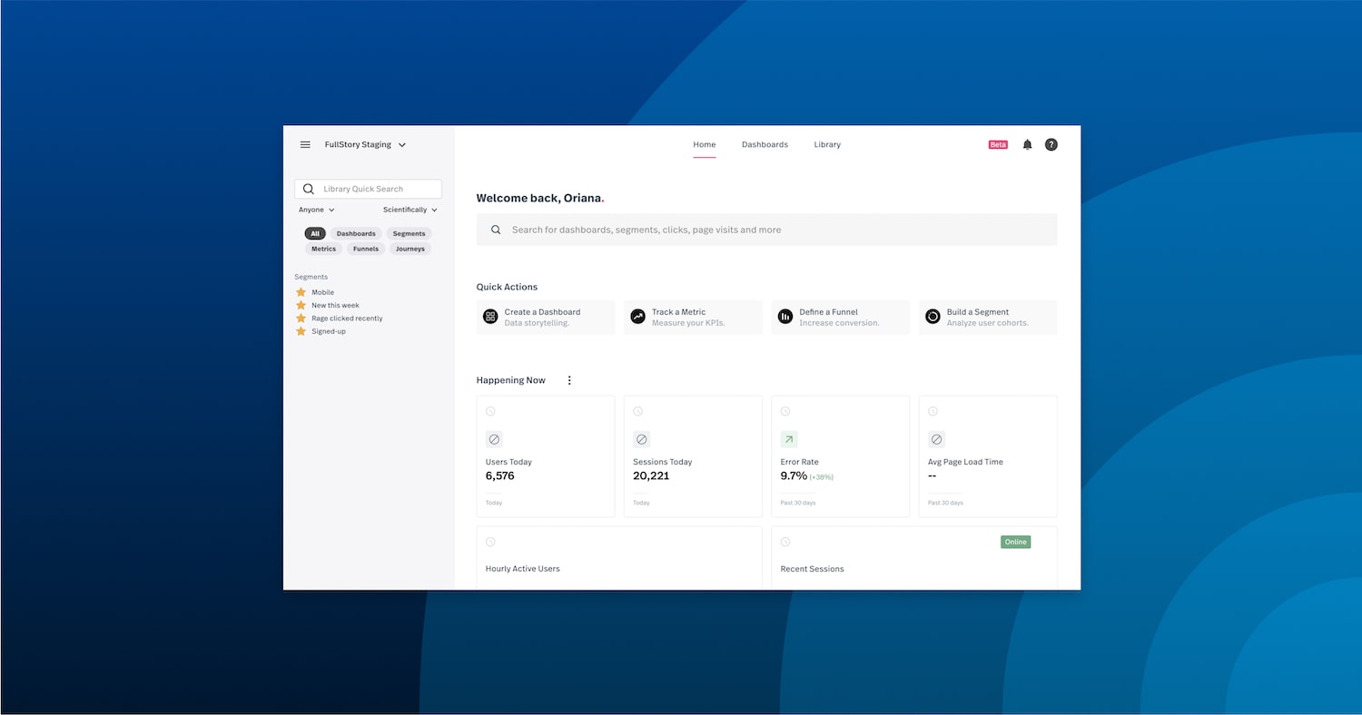
Task: Click the Define a Funnel icon
Action: 785,317
